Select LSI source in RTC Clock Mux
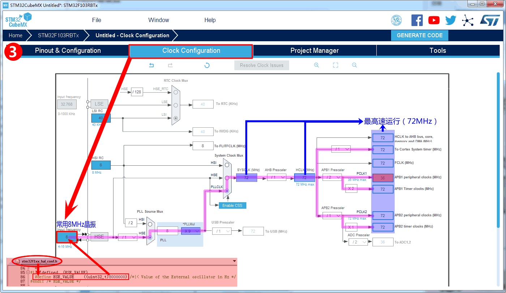Viewport: 506px width, 293px height. click(176, 118)
